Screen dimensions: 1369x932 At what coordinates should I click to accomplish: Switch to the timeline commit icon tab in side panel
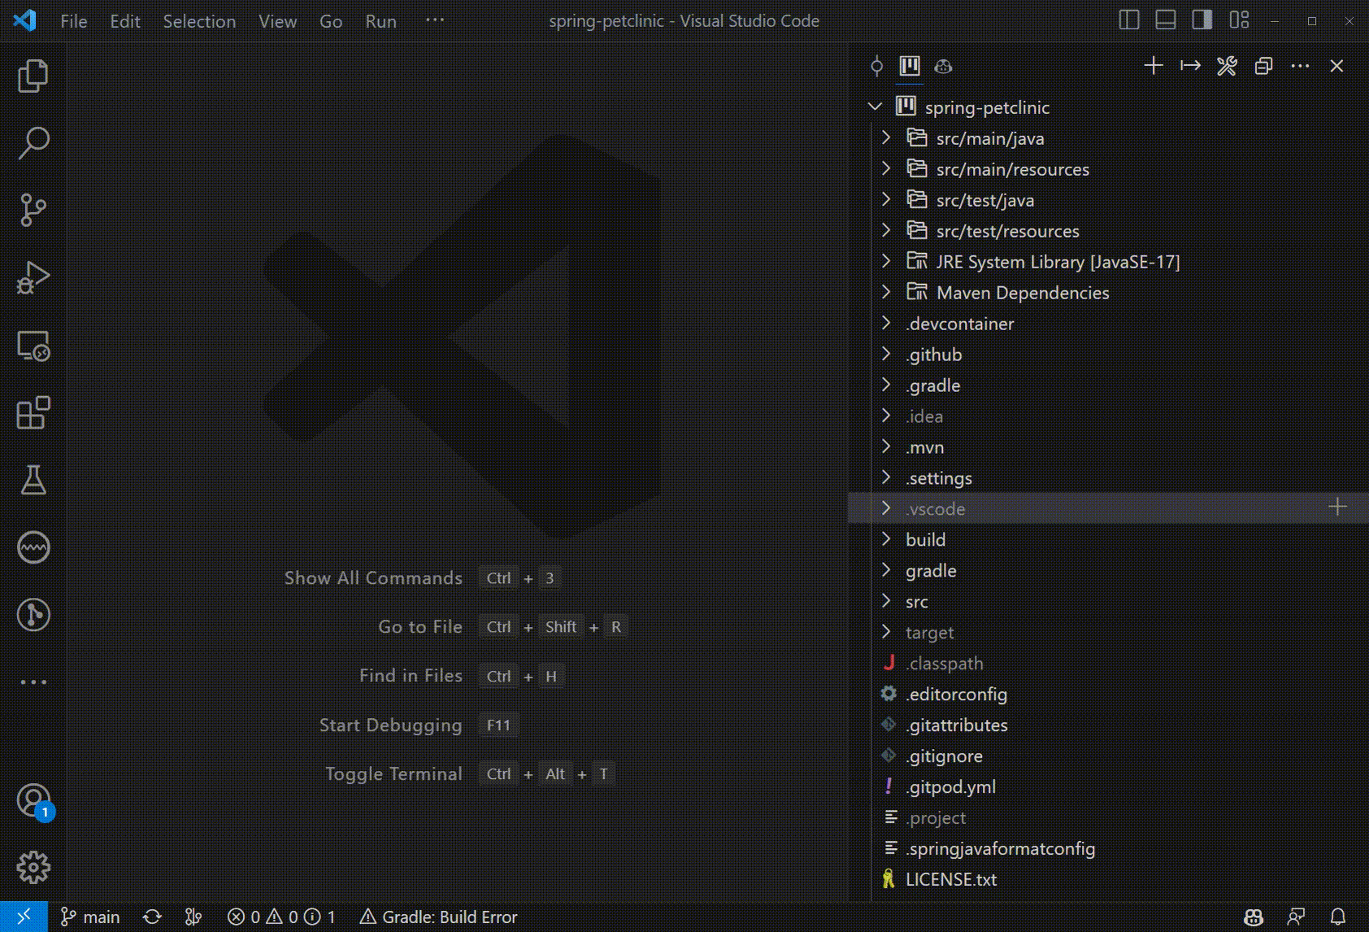point(876,66)
